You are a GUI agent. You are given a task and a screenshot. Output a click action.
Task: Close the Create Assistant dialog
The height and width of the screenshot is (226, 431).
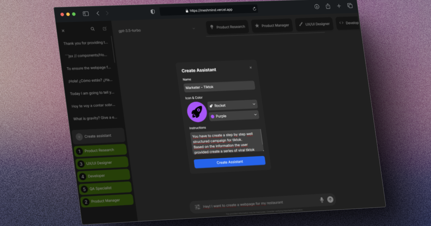[x=250, y=67]
